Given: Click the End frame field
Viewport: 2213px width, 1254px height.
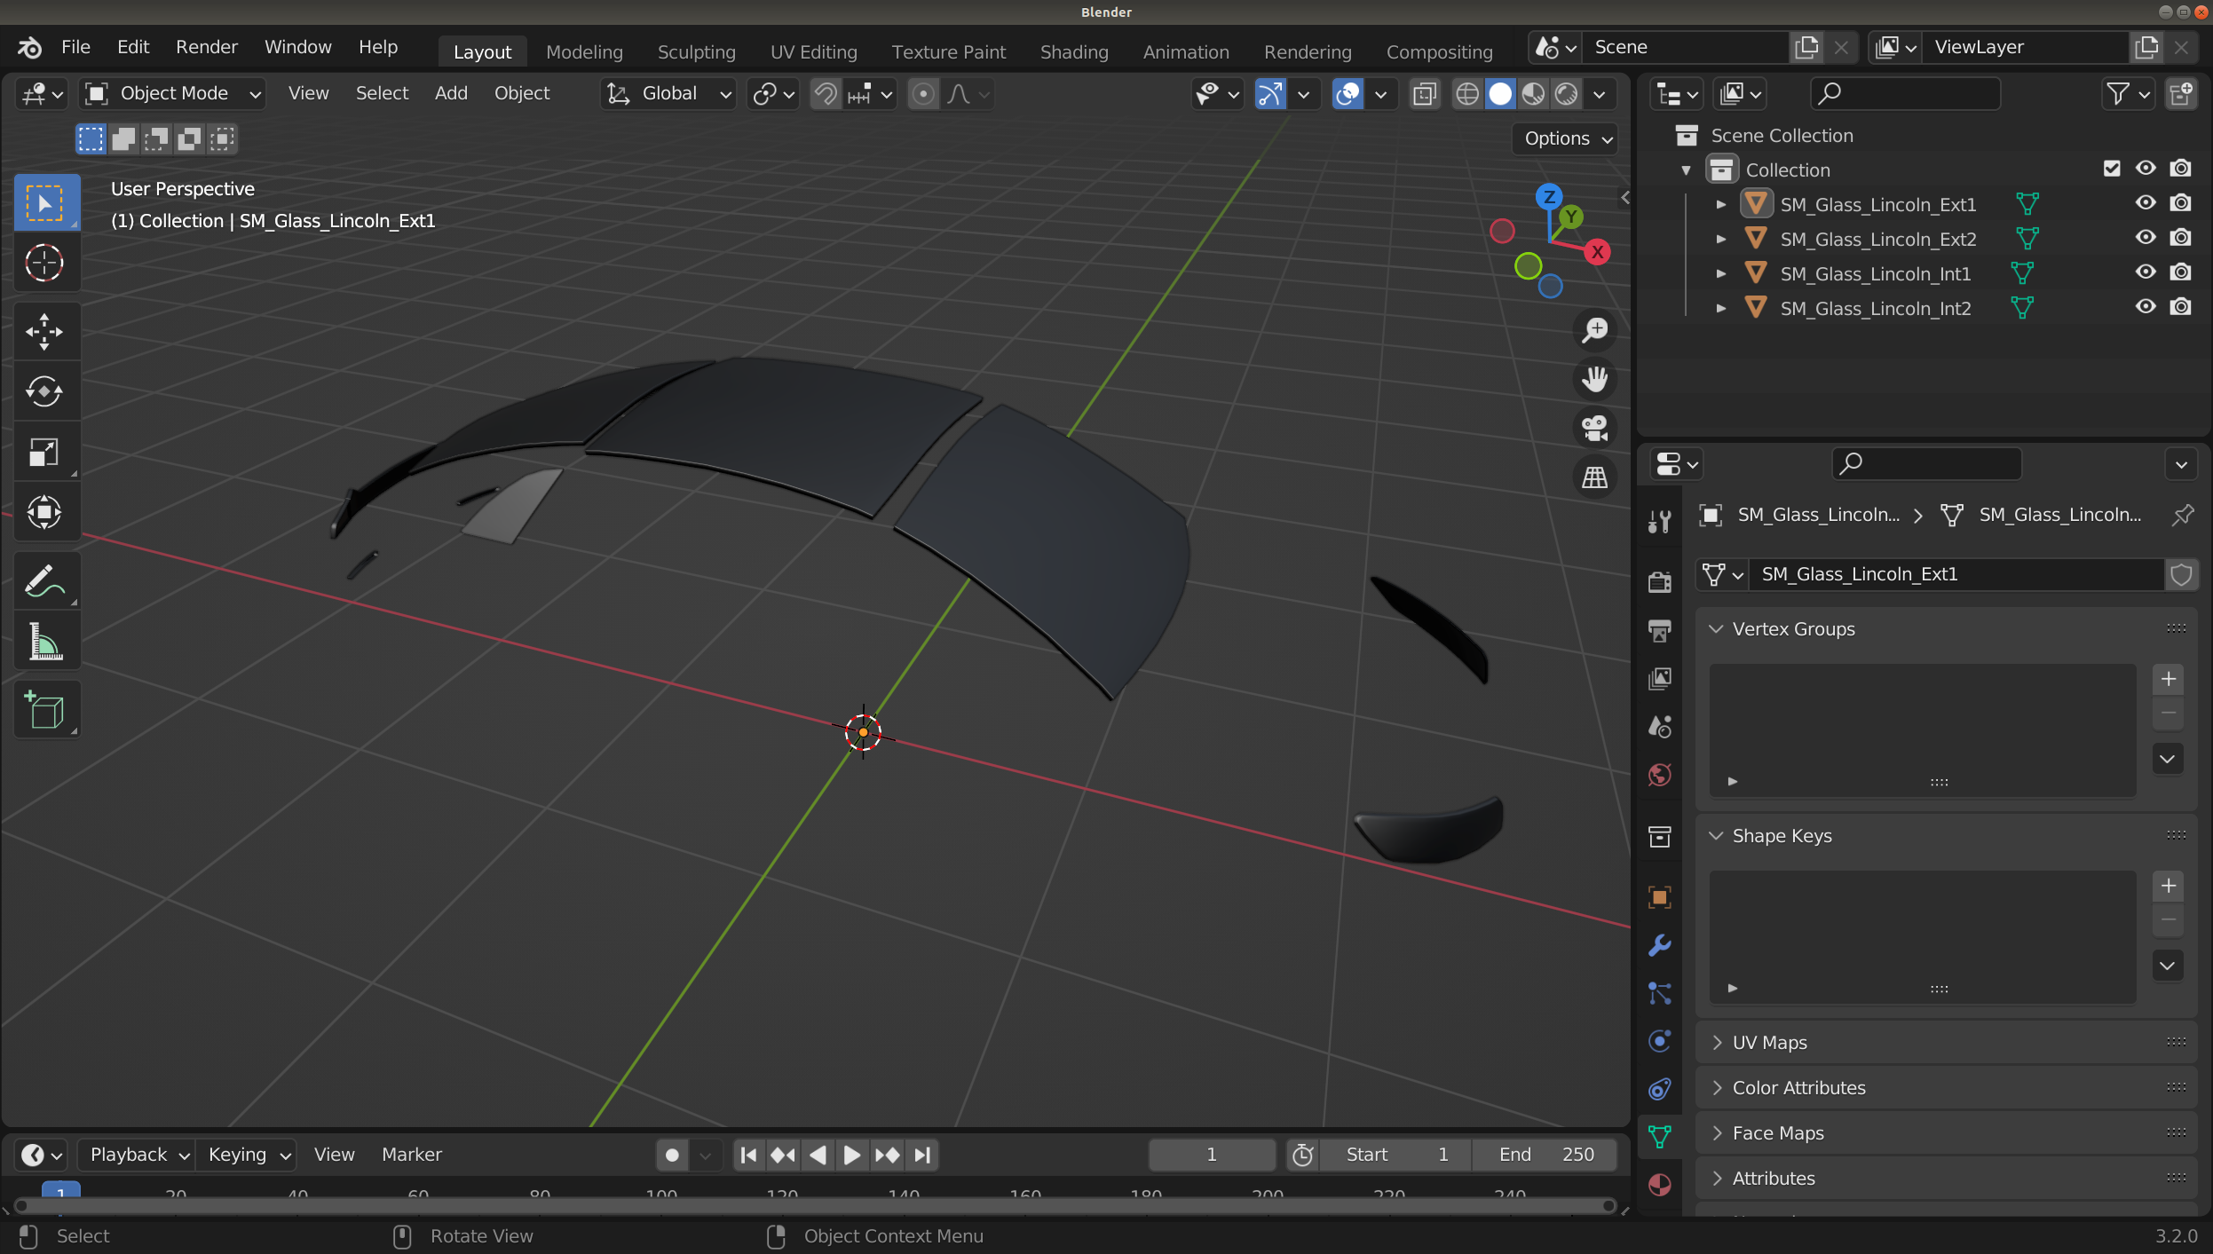Looking at the screenshot, I should tap(1545, 1155).
